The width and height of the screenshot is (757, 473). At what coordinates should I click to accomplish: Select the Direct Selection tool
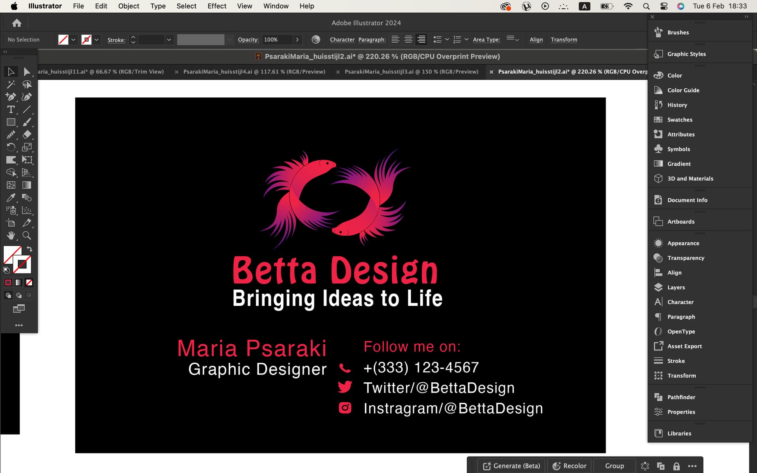tap(27, 72)
